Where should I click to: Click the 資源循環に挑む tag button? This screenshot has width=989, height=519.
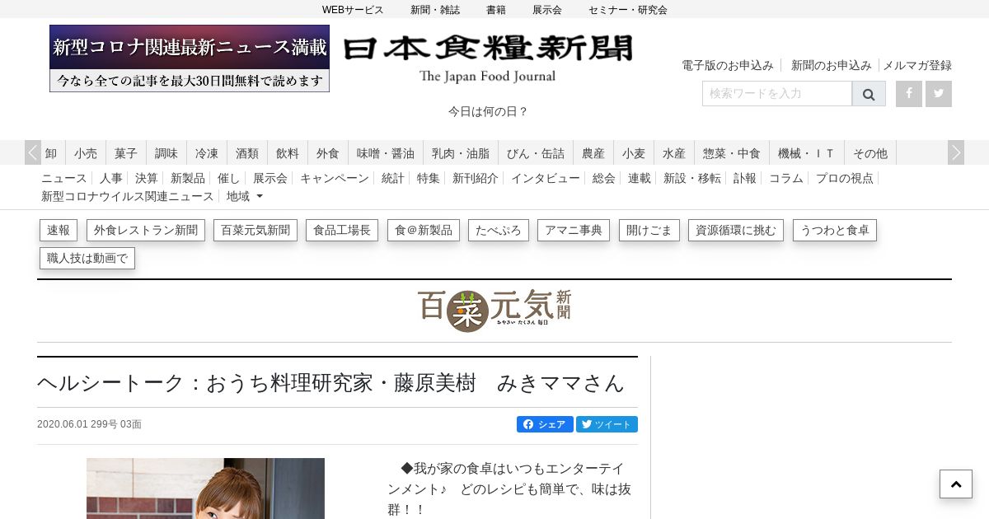click(x=736, y=231)
